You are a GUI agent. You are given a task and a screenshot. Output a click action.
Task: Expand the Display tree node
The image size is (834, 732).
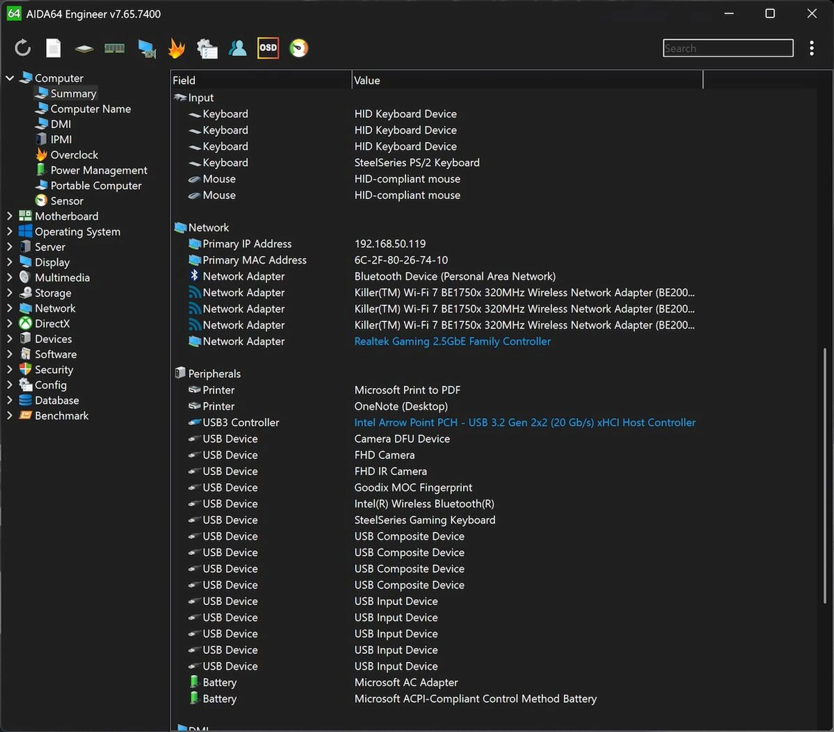(10, 262)
